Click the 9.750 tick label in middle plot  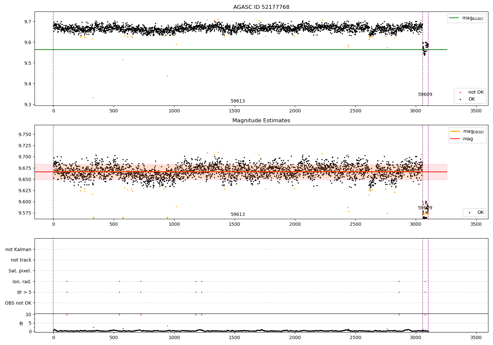24,134
